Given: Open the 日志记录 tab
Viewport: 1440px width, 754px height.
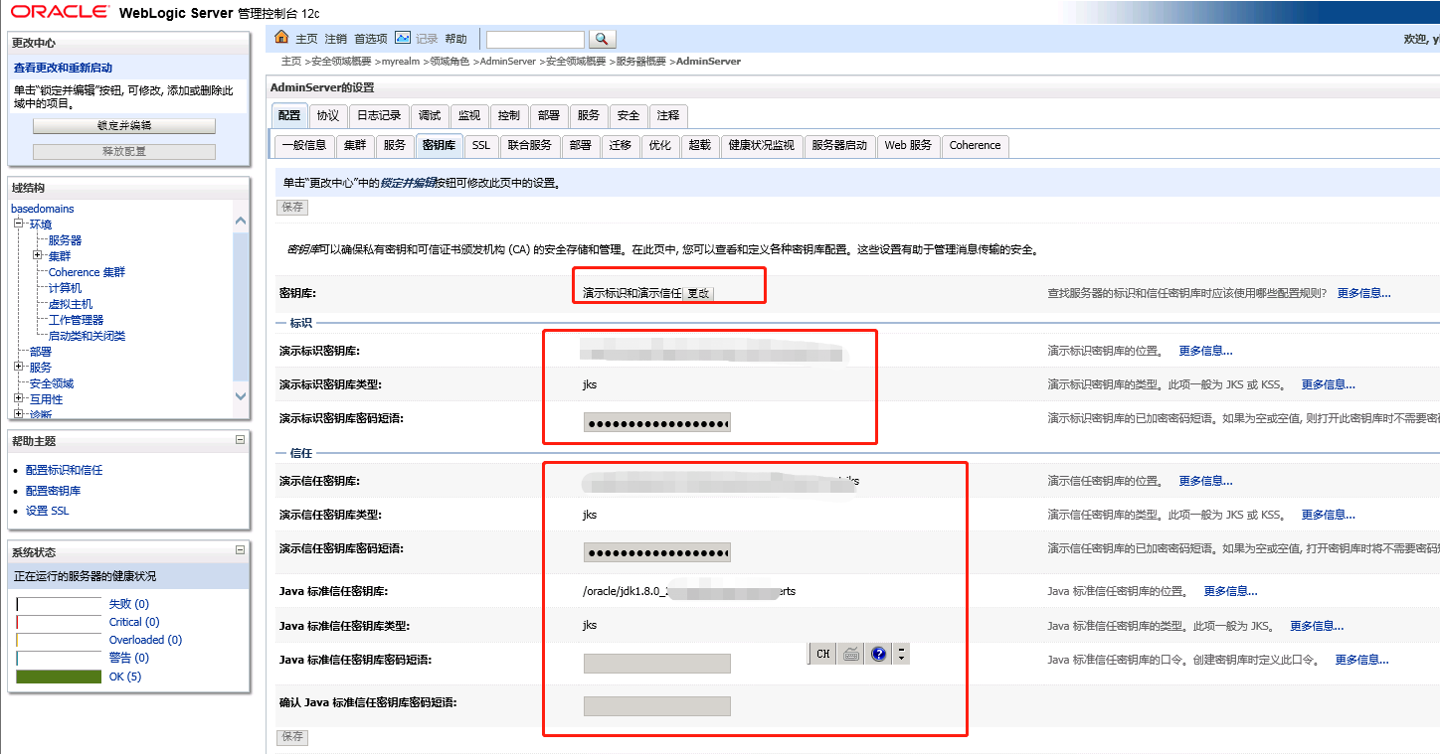Looking at the screenshot, I should [x=379, y=115].
